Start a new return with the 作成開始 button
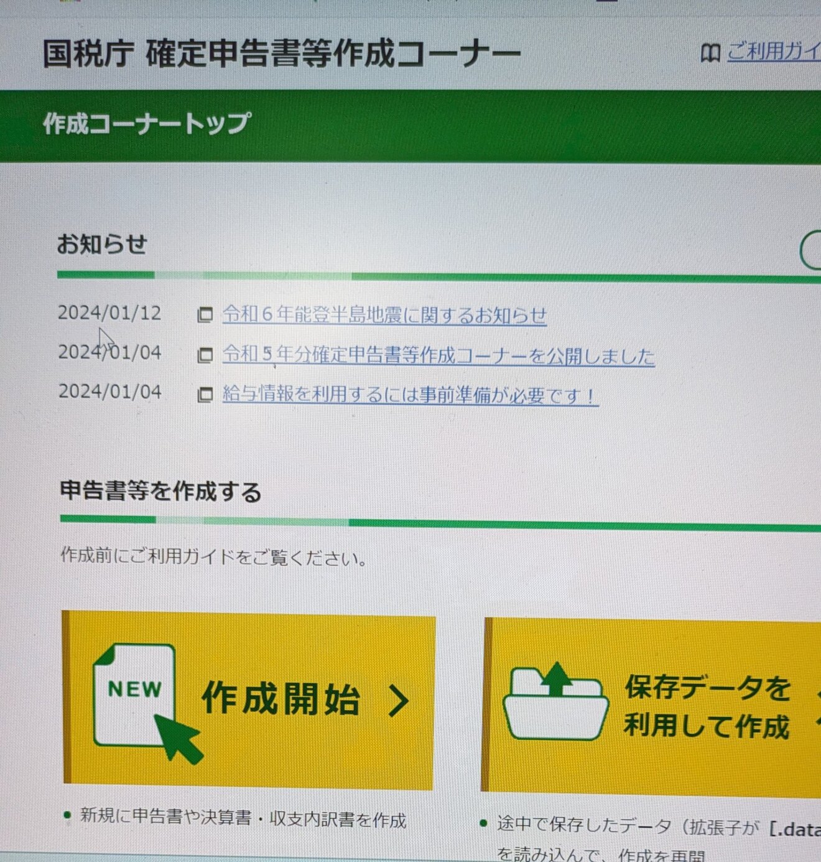The width and height of the screenshot is (821, 862). (249, 700)
